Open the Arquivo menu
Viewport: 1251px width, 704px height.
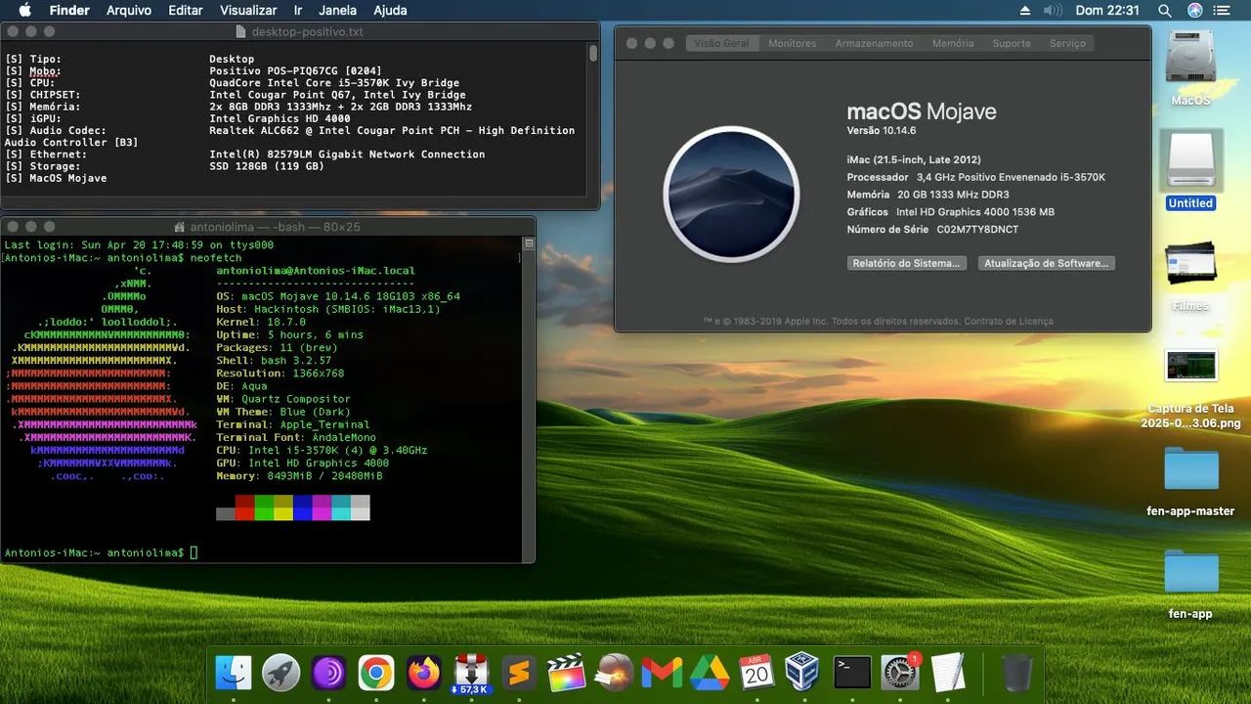[x=128, y=11]
